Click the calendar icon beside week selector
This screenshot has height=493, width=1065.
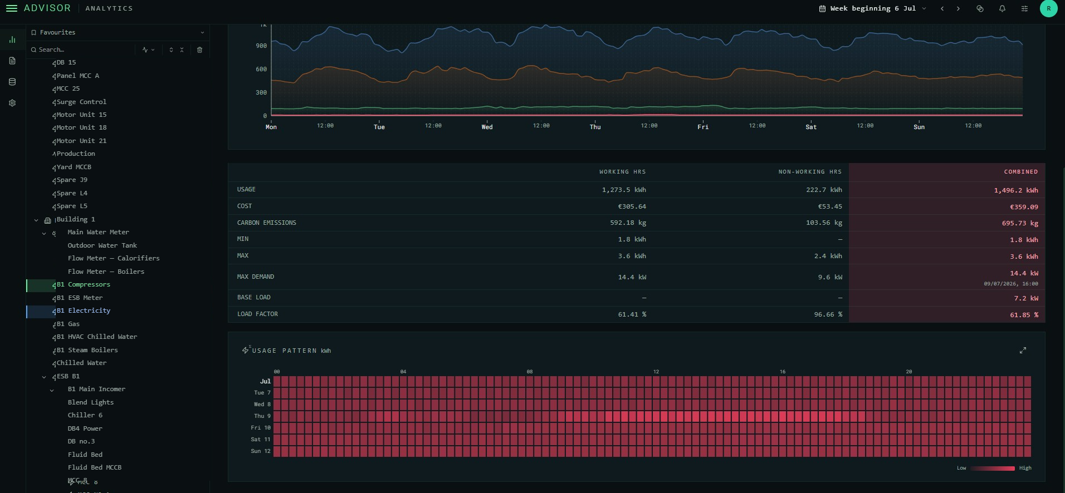(x=822, y=8)
